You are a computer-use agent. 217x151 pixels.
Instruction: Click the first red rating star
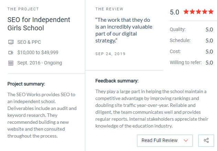pyautogui.click(x=186, y=11)
